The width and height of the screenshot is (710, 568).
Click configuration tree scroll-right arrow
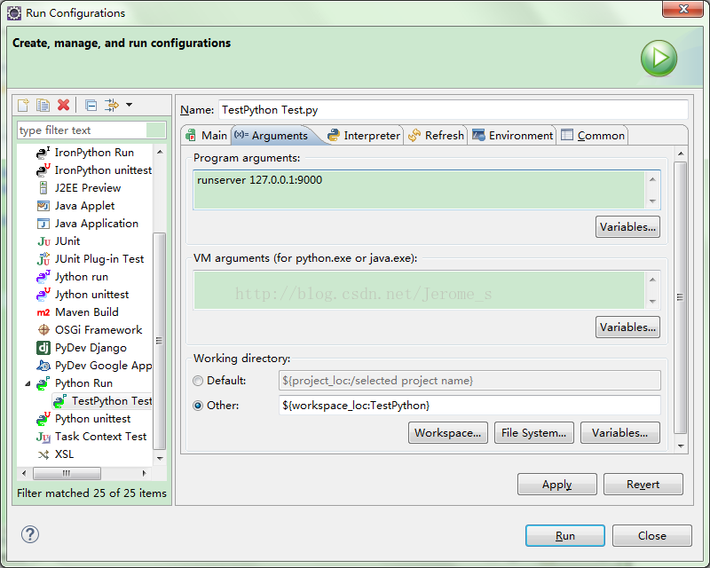(144, 473)
